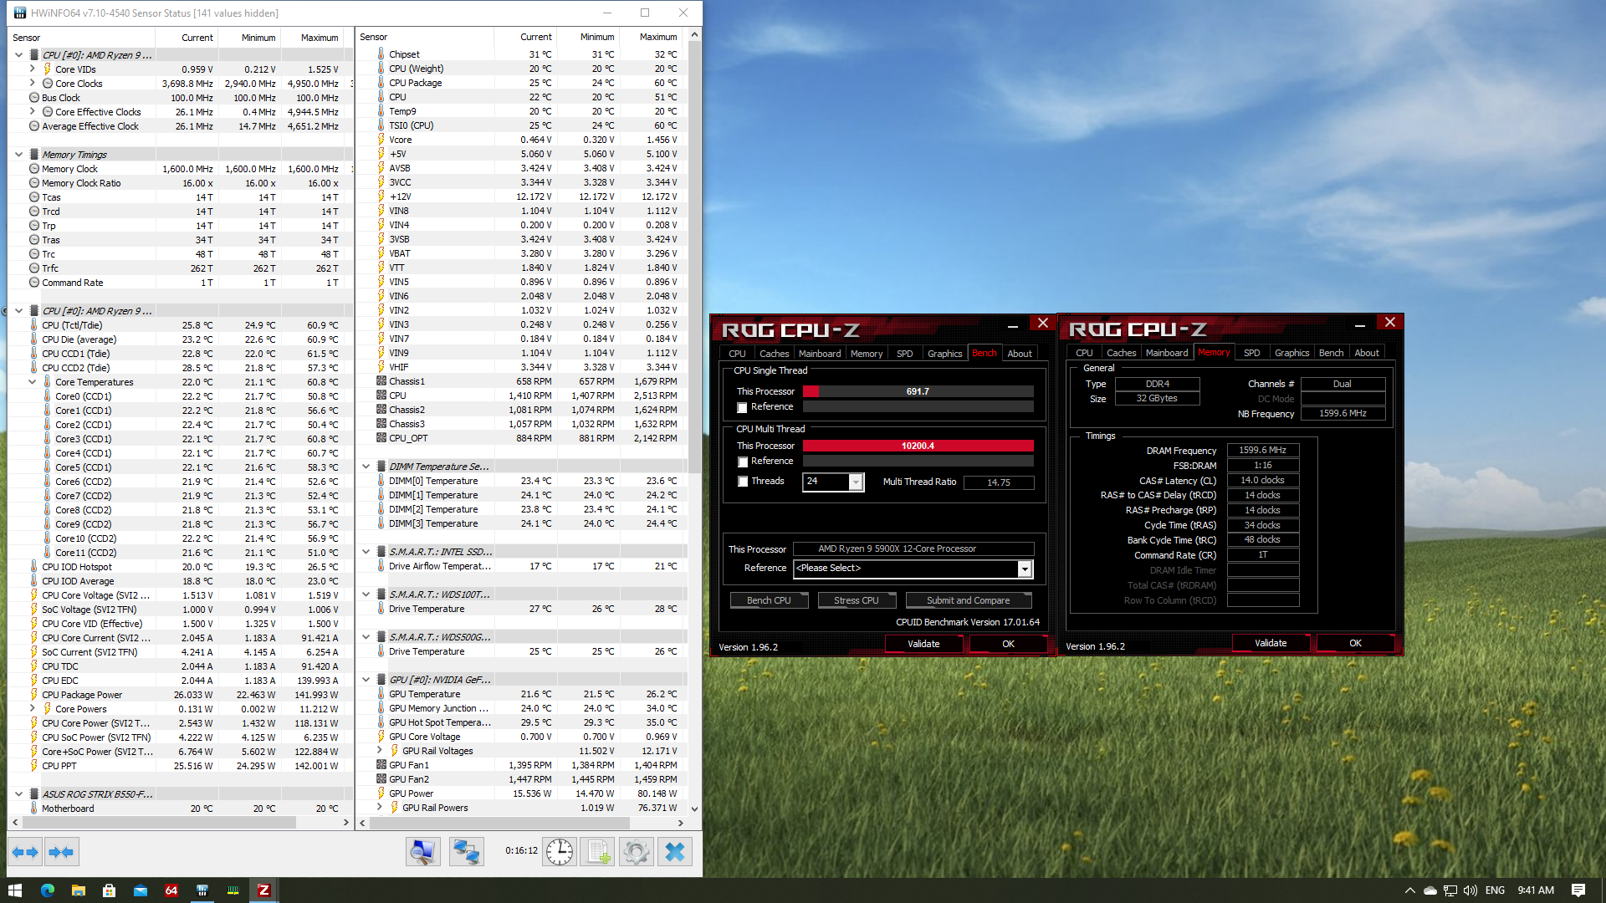
Task: Click the single thread score bar 691.7
Action: coord(918,391)
